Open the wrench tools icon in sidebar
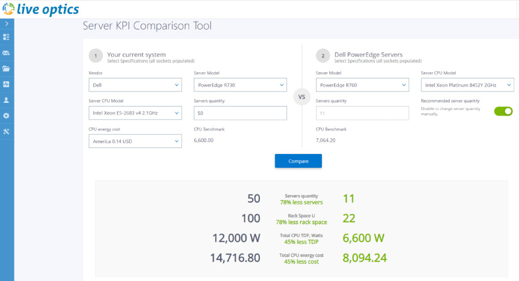Image resolution: width=519 pixels, height=281 pixels. click(x=6, y=132)
